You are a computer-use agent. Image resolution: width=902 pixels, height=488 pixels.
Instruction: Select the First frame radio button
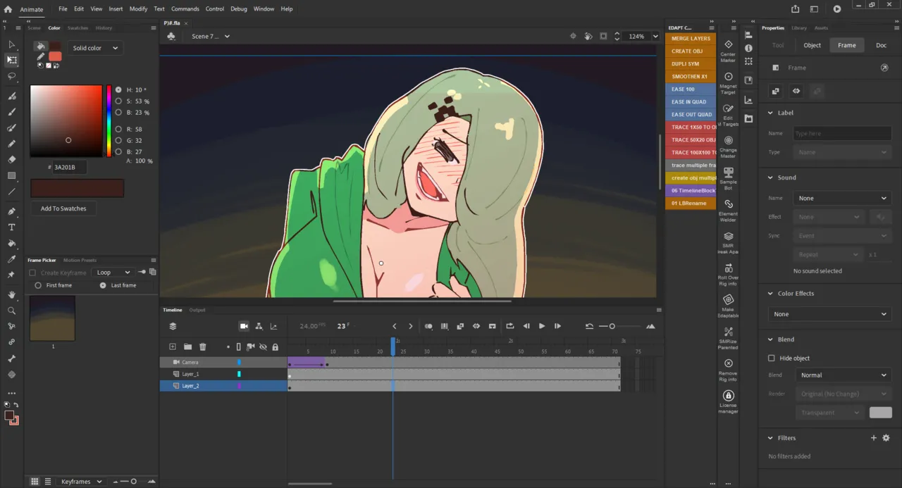pos(38,285)
